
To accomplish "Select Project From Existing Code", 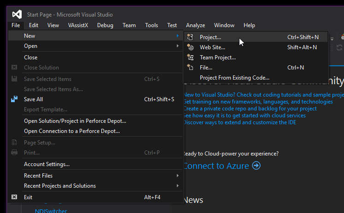I will pos(234,78).
